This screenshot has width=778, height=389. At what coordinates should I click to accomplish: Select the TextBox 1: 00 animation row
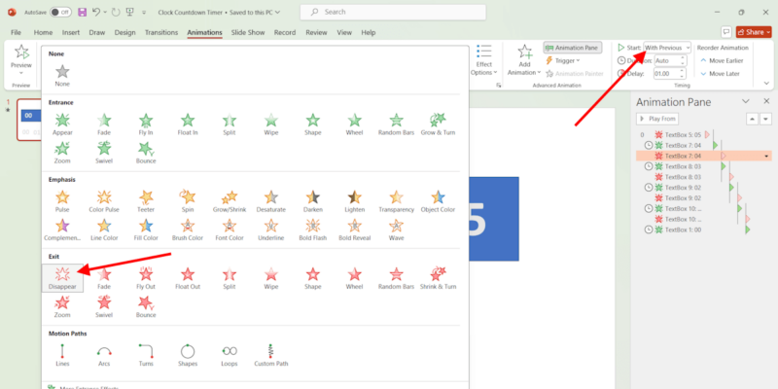(x=703, y=230)
